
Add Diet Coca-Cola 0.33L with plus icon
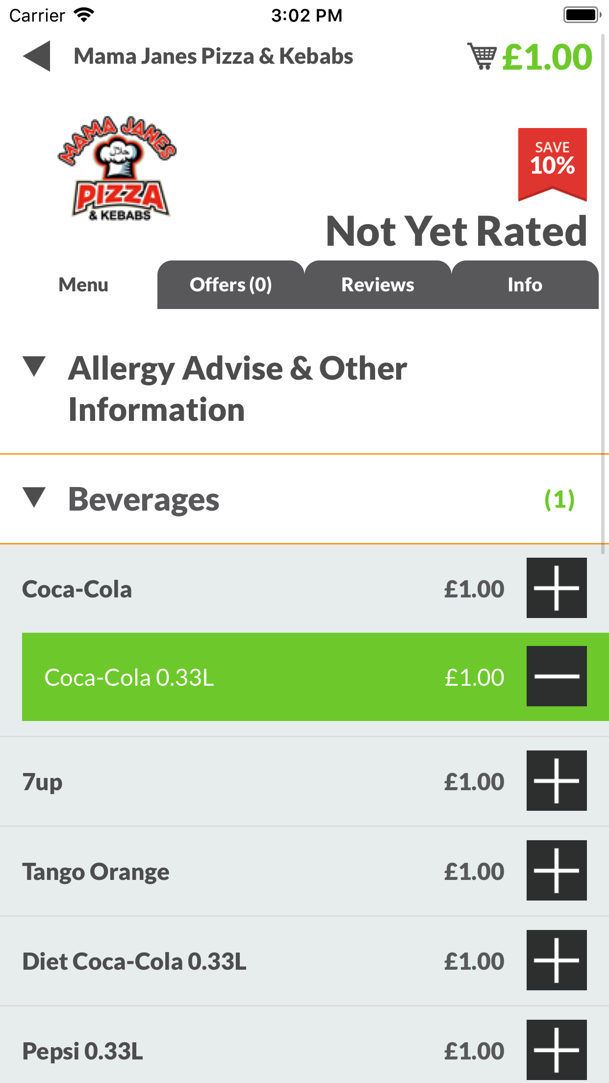[557, 960]
